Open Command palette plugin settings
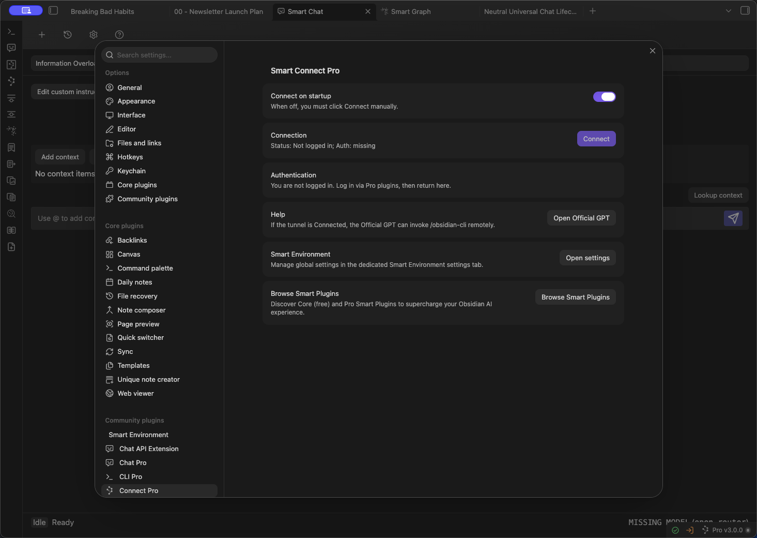 coord(159,268)
